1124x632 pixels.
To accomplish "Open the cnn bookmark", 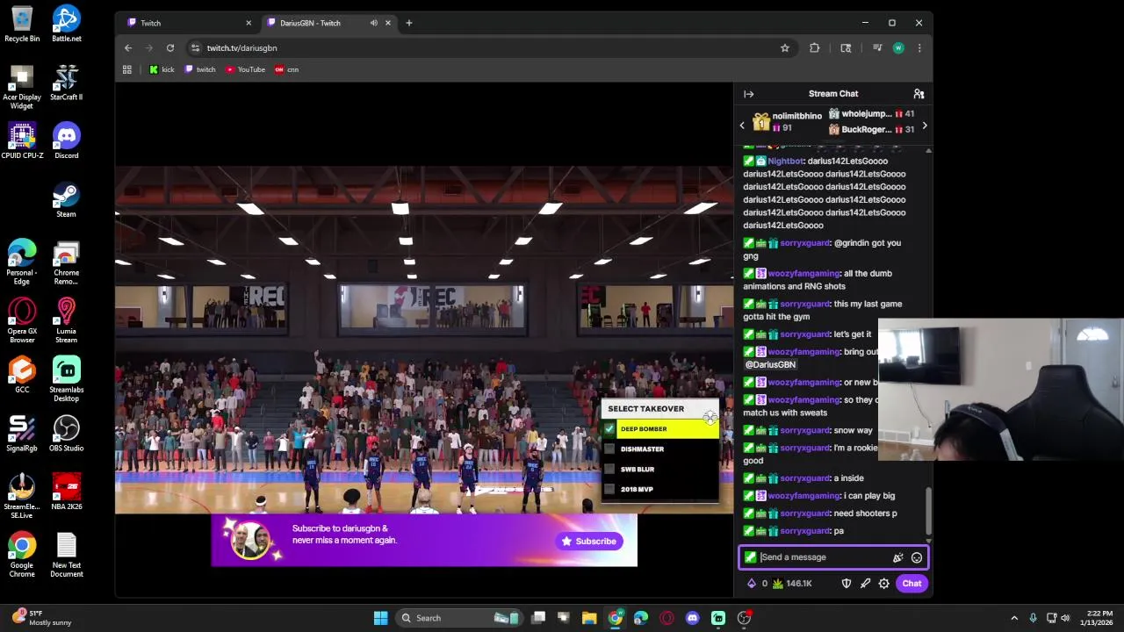I will pyautogui.click(x=287, y=69).
